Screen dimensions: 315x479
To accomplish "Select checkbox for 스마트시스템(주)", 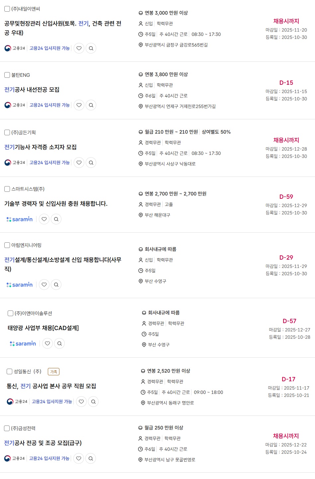I will coord(7,189).
